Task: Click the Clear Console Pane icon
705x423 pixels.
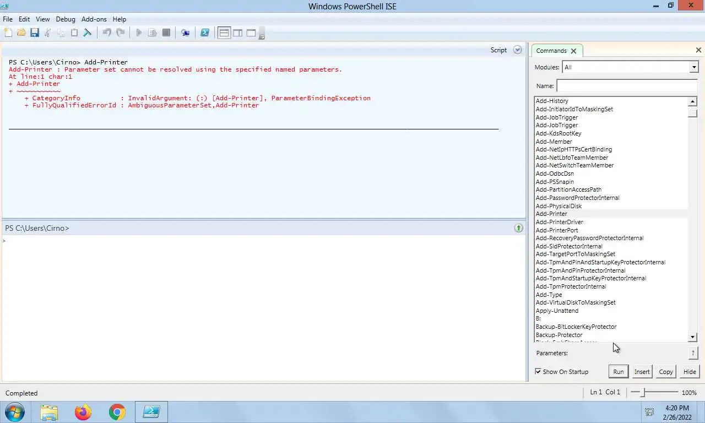Action: point(87,33)
